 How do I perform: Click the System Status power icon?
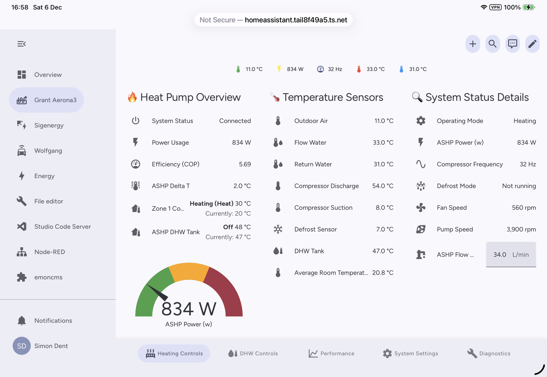point(136,121)
